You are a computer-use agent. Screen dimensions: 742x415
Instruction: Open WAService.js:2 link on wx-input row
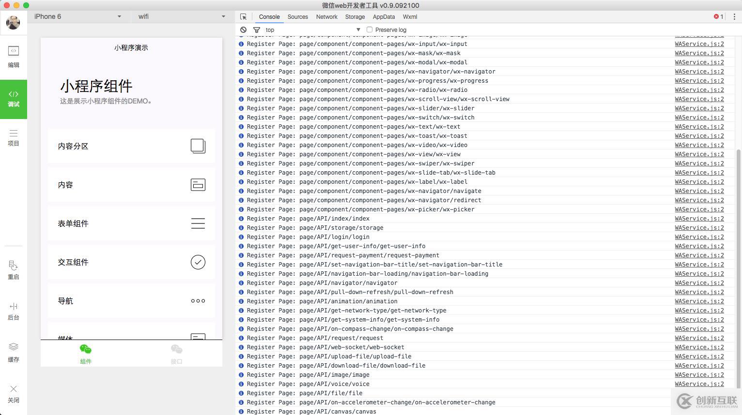tap(699, 44)
